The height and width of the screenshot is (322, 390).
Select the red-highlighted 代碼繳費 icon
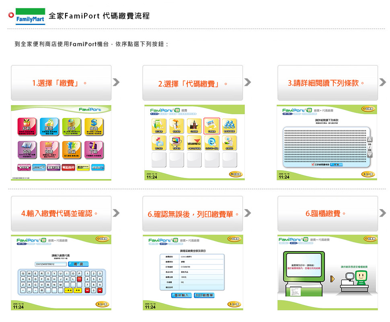(x=212, y=126)
